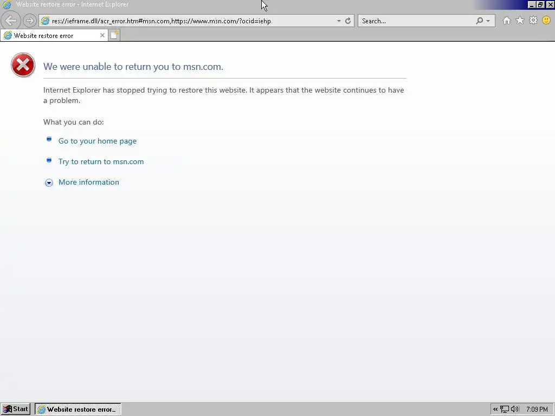Image resolution: width=555 pixels, height=416 pixels.
Task: Click the Forward arrow button
Action: click(30, 21)
